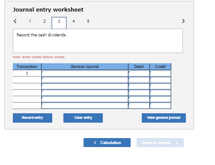Image resolution: width=215 pixels, height=165 pixels.
Task: Switch to journal entry tab 4
Action: (74, 21)
